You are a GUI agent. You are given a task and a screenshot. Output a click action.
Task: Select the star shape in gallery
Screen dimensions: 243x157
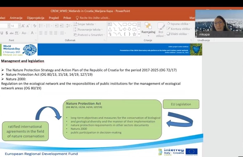pos(134,34)
